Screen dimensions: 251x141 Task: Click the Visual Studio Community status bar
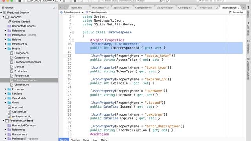point(135,1)
